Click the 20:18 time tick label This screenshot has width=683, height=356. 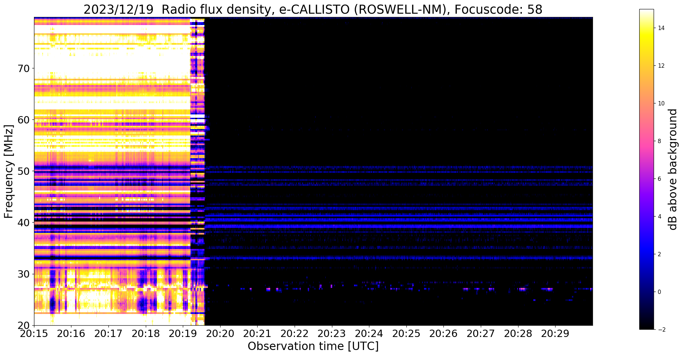pos(145,333)
